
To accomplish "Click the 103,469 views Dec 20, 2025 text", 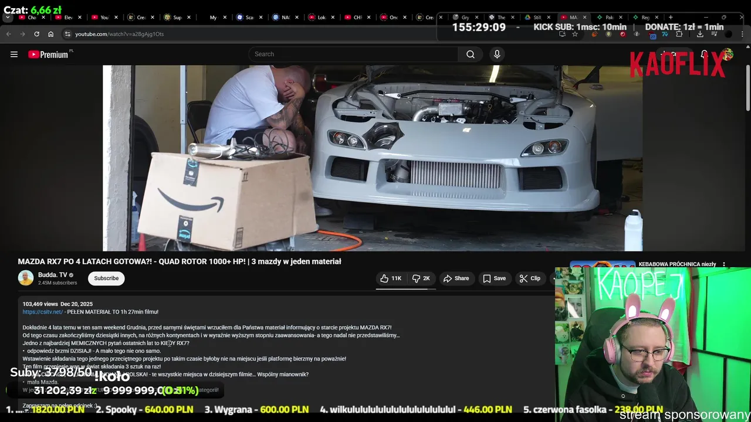I will coord(57,304).
